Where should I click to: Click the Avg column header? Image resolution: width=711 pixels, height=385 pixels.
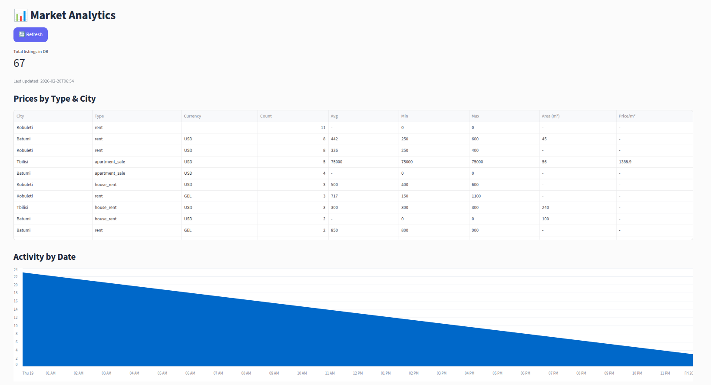[334, 116]
